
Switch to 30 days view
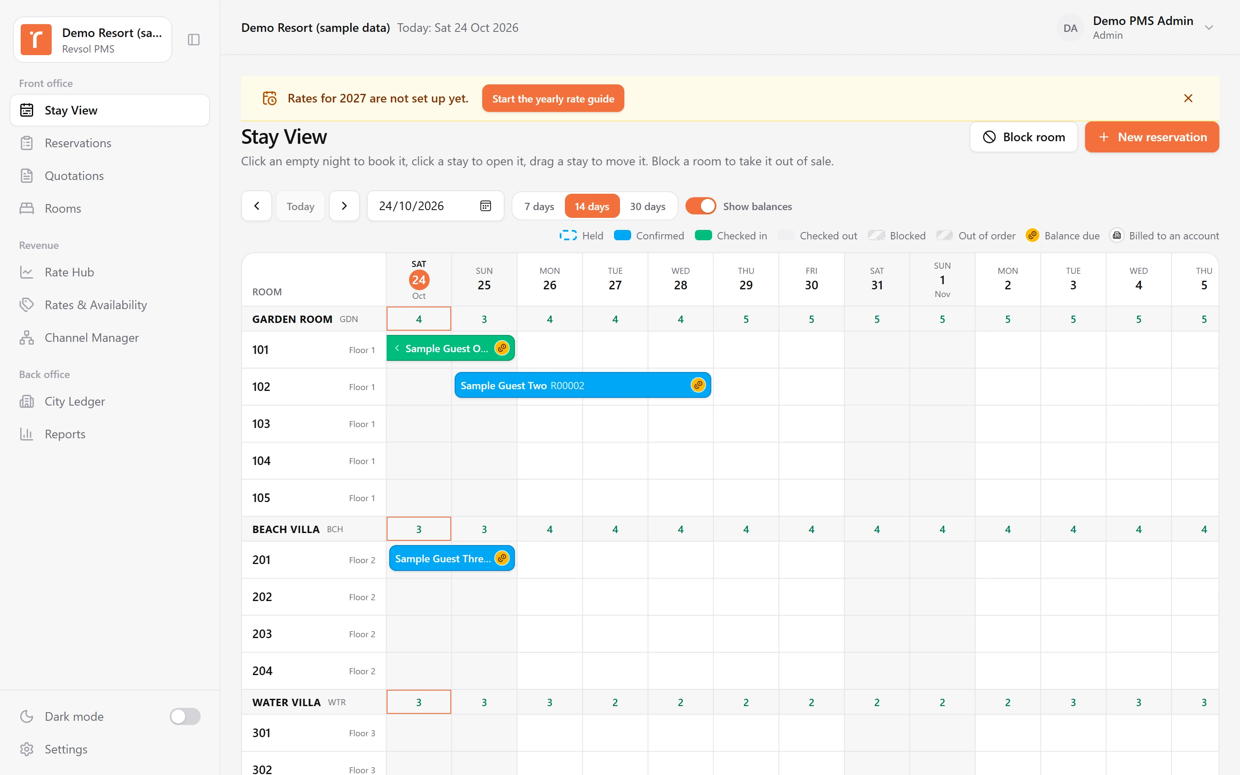pyautogui.click(x=648, y=206)
